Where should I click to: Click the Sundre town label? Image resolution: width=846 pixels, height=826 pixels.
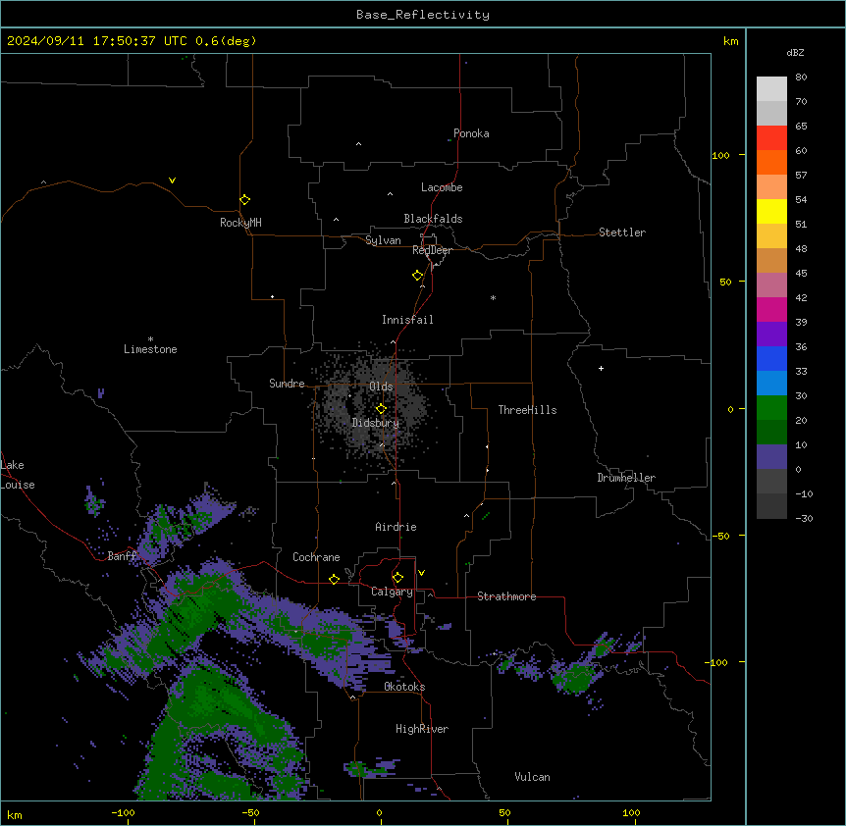[287, 384]
